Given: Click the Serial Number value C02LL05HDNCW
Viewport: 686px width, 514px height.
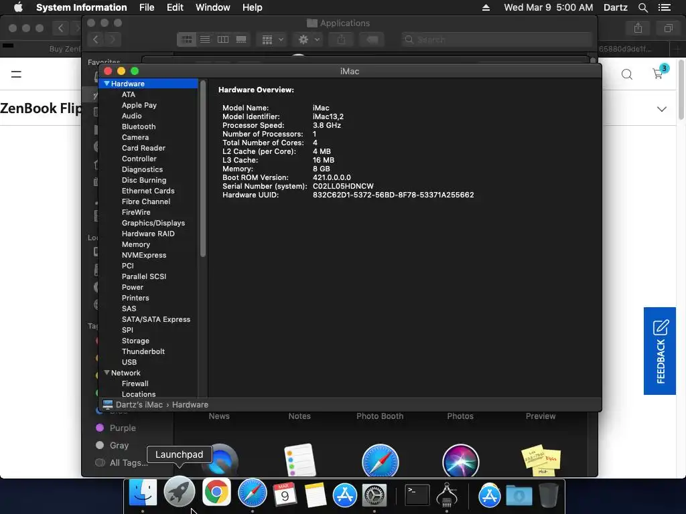Looking at the screenshot, I should tap(343, 186).
